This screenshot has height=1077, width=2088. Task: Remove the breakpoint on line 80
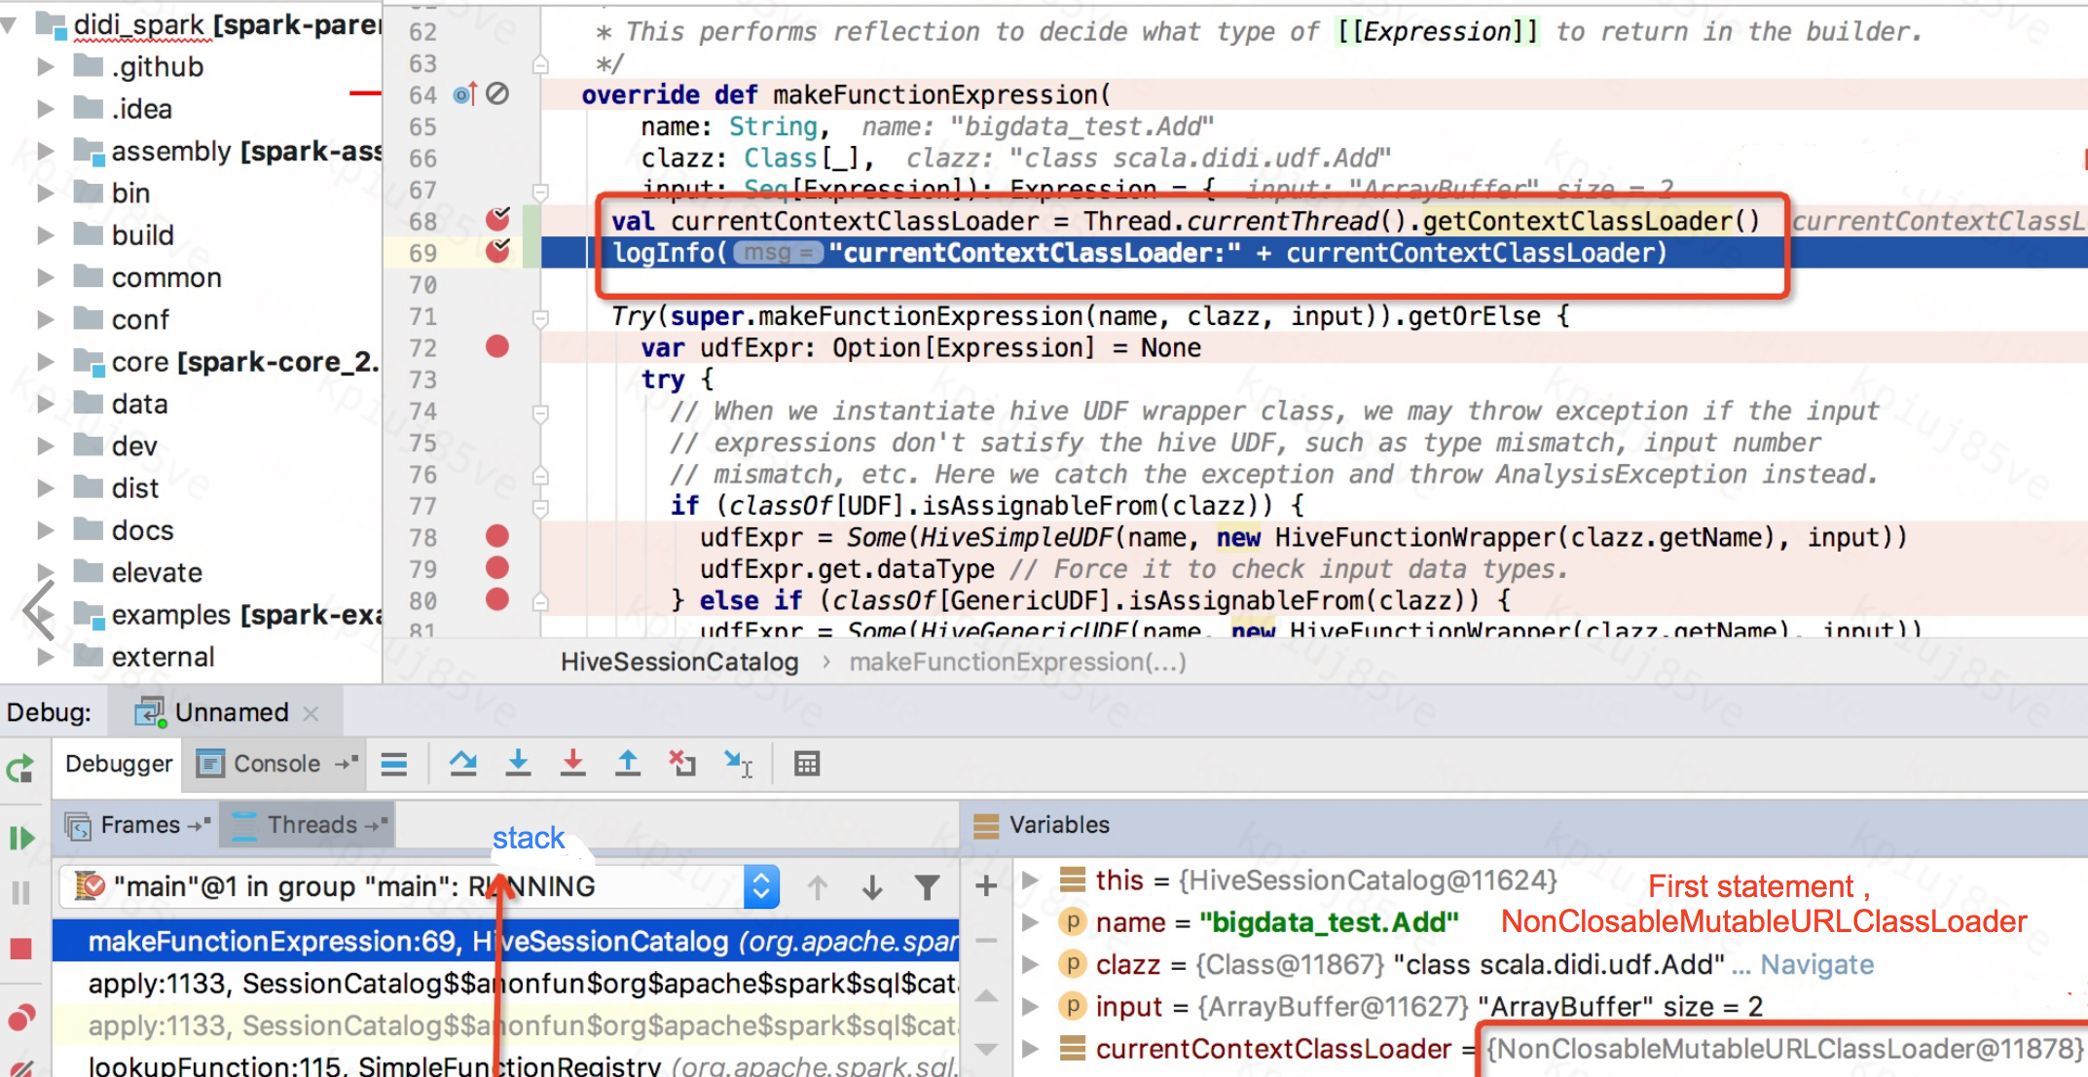click(x=497, y=599)
